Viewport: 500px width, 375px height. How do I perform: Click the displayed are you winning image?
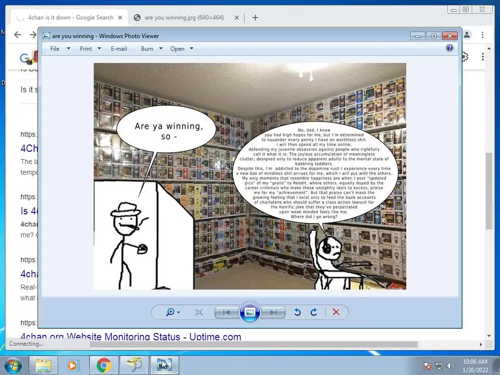tap(250, 176)
